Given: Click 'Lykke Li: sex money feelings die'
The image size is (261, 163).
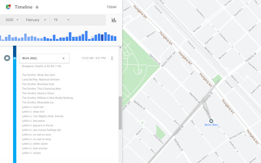Looking at the screenshot, I should click(x=41, y=130).
